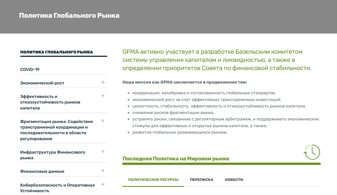Click the bullet about снижение рисков фрагментации
Image resolution: width=337 pixels, height=195 pixels.
(173, 113)
